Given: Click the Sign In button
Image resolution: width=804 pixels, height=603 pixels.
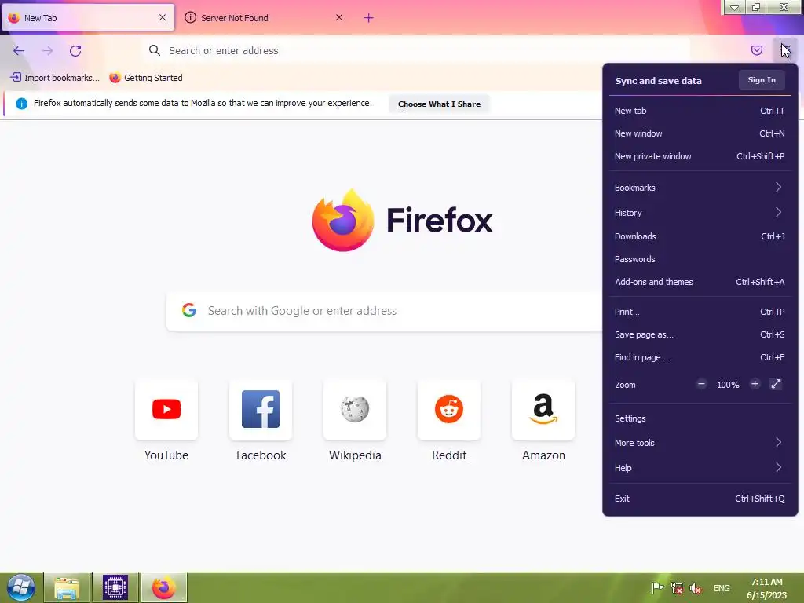Looking at the screenshot, I should pyautogui.click(x=762, y=80).
